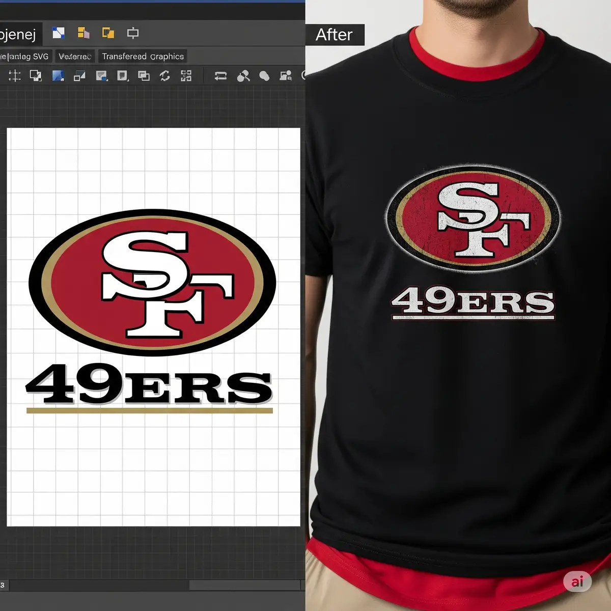611x611 pixels.
Task: Click the blue gradient square icon
Action: (x=58, y=76)
